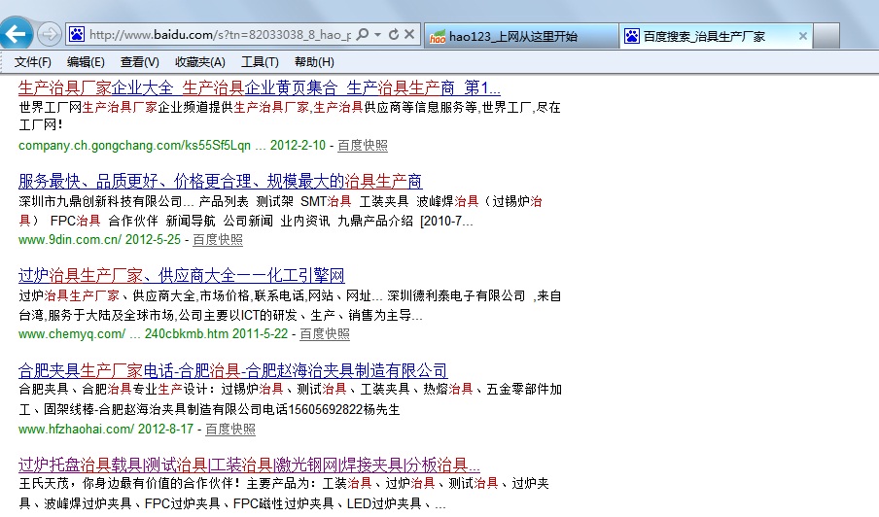
Task: Click the search magnifier icon in address bar
Action: [363, 35]
